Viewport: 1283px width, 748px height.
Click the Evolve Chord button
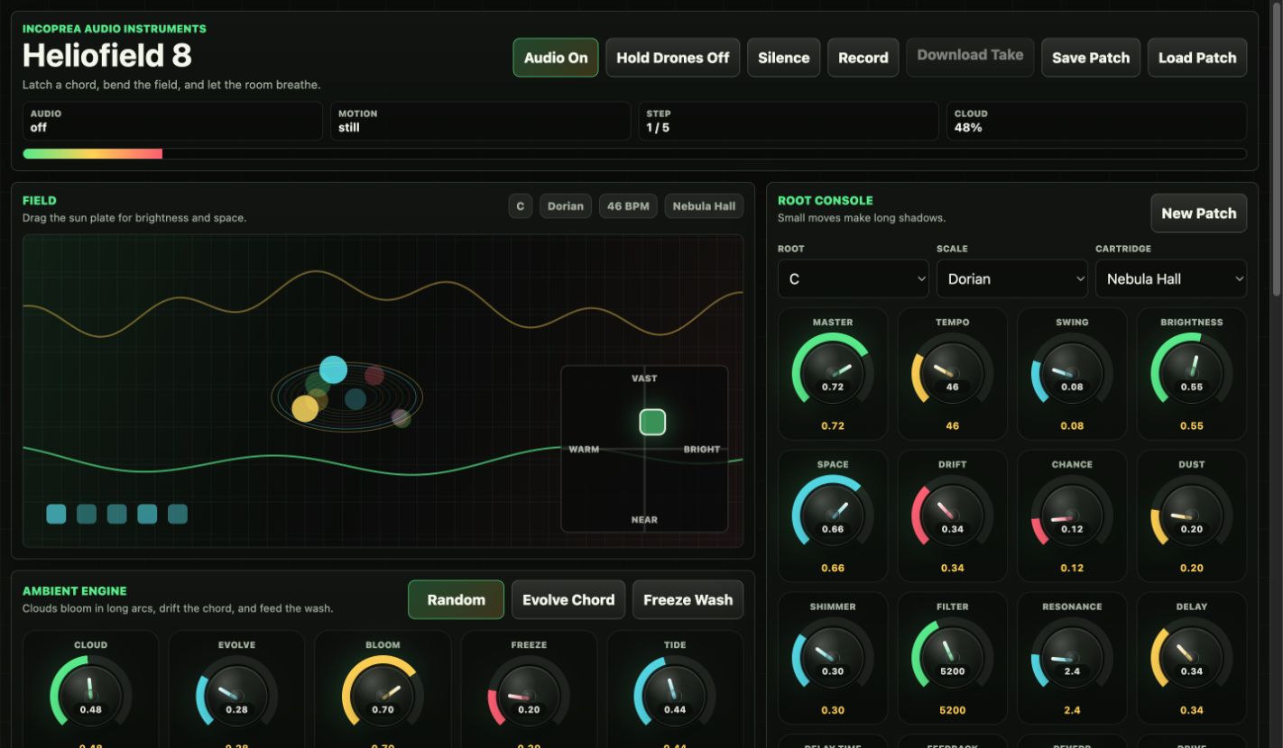pyautogui.click(x=568, y=599)
